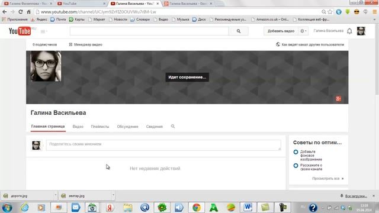Viewport: 379px width, 213px height.
Task: Click the zoom magnifier icon in the address bar
Action: point(324,12)
